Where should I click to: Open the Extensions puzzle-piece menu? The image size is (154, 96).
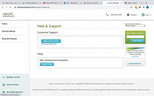[x=140, y=7]
